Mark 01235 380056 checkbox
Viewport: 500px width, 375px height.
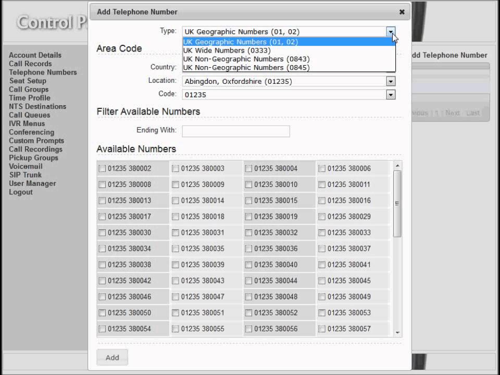(249, 329)
